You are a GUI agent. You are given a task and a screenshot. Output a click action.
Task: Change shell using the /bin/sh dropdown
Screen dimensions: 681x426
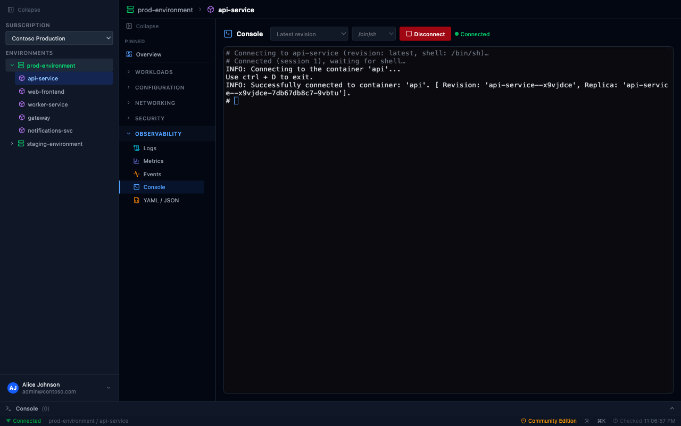tap(373, 34)
